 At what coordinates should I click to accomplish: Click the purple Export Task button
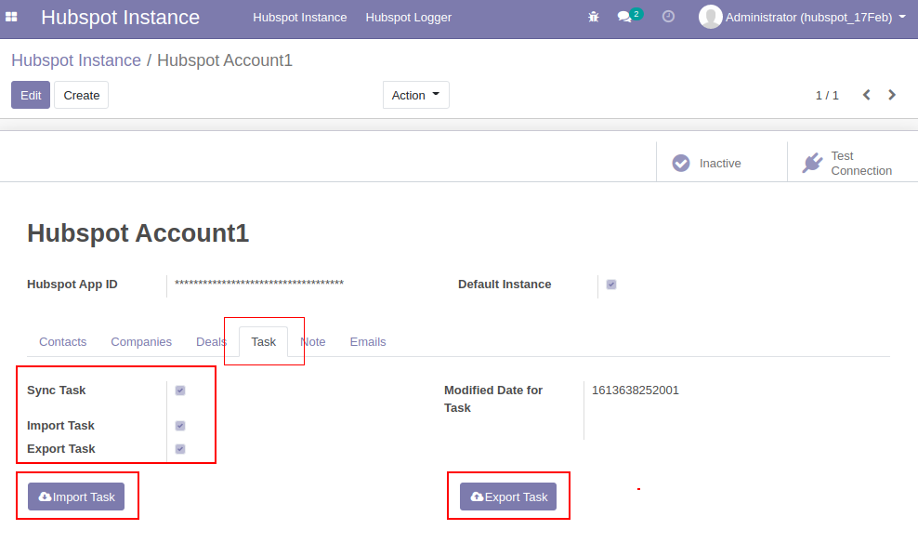click(508, 497)
